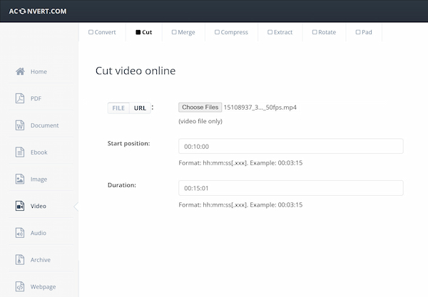This screenshot has height=297, width=428.
Task: Select the Audio speaker icon
Action: 20,233
